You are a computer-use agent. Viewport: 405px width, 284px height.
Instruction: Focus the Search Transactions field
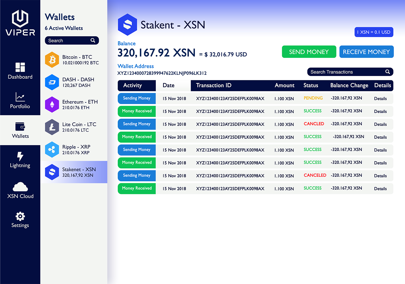point(350,72)
